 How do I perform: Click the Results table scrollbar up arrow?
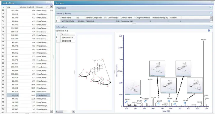(211, 17)
